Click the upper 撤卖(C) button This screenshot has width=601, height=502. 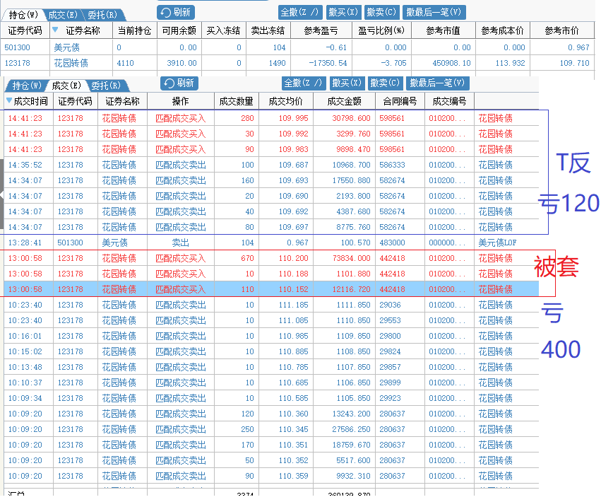[x=382, y=12]
